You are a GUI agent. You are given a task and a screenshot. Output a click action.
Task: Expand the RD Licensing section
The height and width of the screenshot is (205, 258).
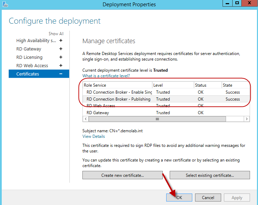click(61, 57)
